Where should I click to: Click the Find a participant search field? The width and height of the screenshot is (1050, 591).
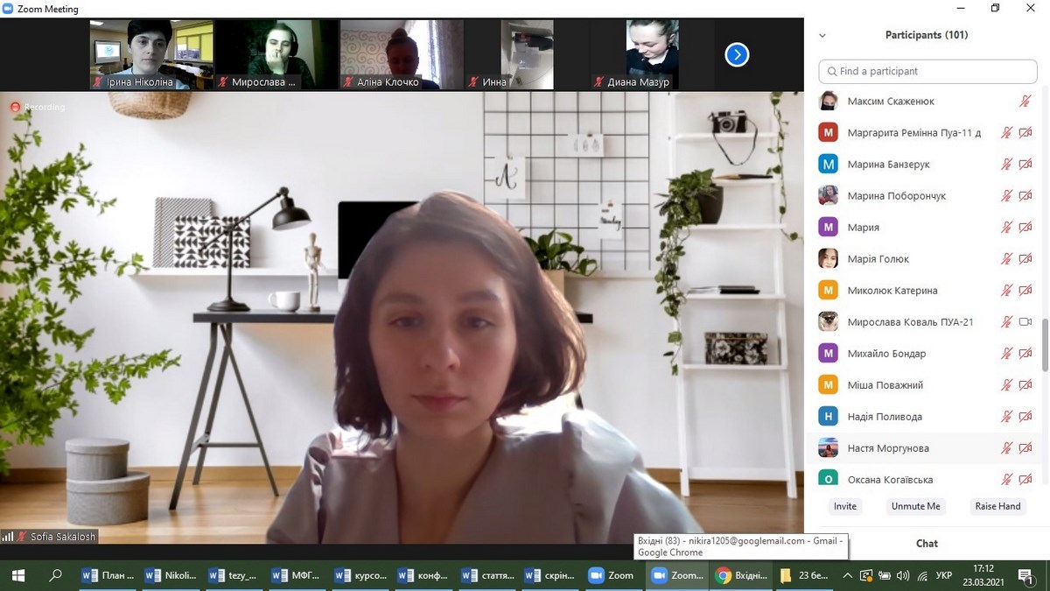(x=927, y=71)
